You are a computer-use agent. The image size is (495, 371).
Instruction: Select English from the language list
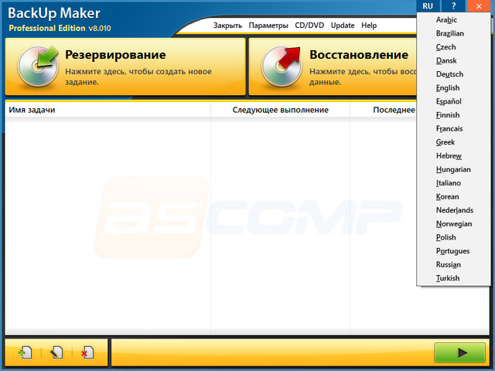coord(448,88)
